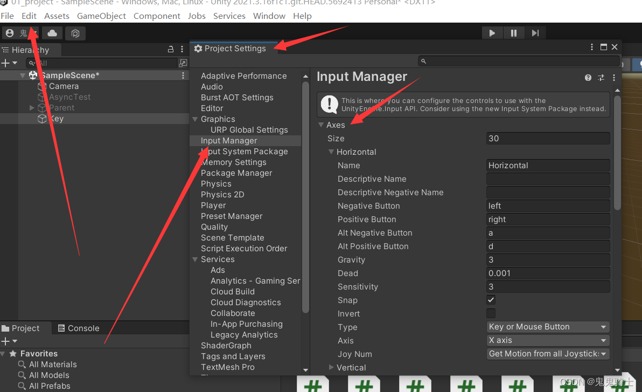Open the Joy Num dropdown
642x392 pixels.
(x=548, y=354)
